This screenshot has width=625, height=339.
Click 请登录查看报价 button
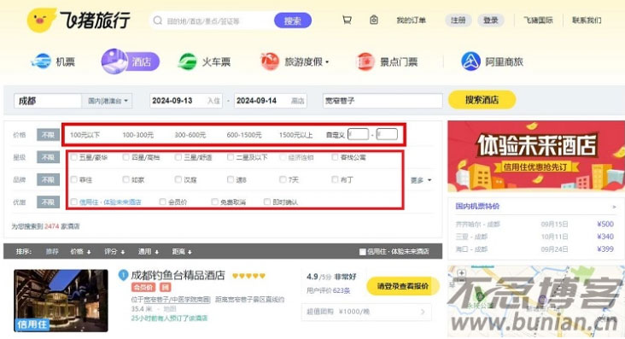403,286
